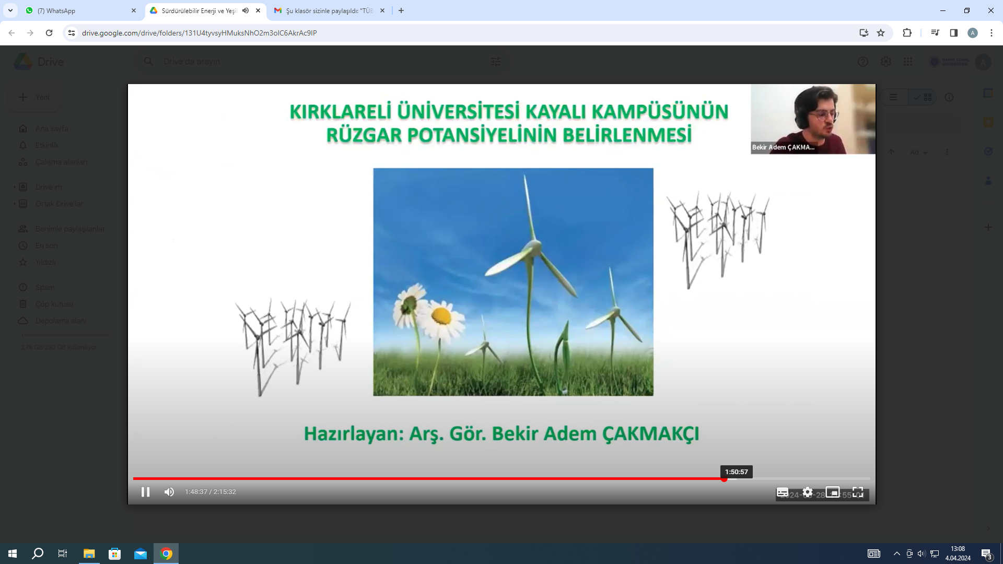
Task: Show hidden system tray icons
Action: click(896, 554)
